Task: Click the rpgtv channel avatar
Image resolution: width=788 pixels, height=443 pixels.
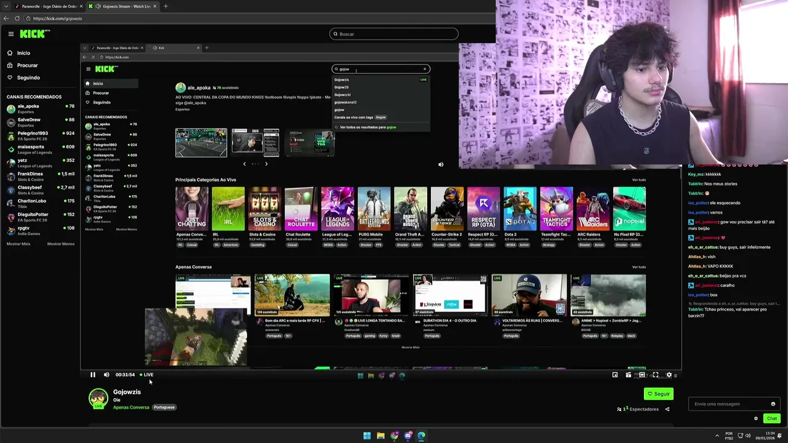Action: click(11, 230)
